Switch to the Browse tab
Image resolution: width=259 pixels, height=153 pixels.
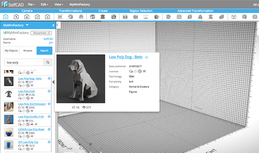[28, 51]
